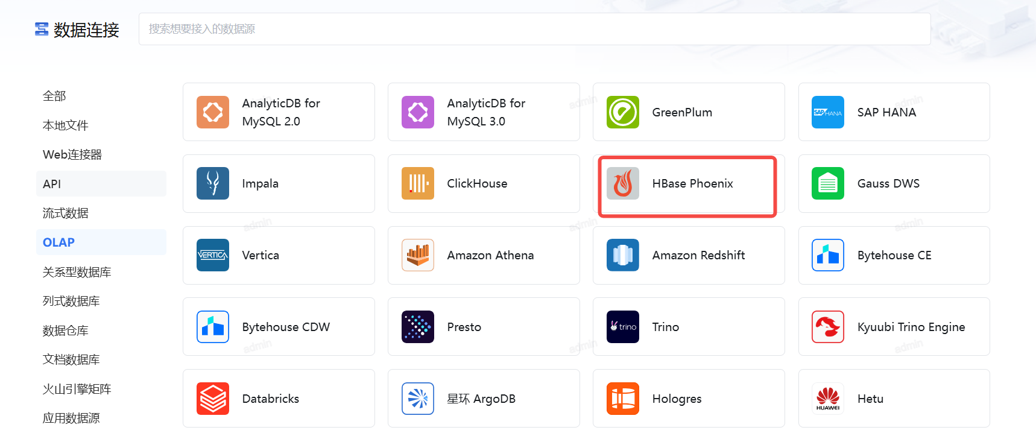Choose the Kyuubi Trino Engine card
The height and width of the screenshot is (439, 1036).
pyautogui.click(x=894, y=327)
